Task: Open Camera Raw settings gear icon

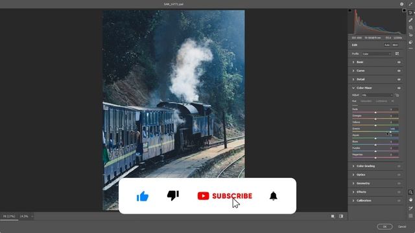Action: [x=402, y=4]
